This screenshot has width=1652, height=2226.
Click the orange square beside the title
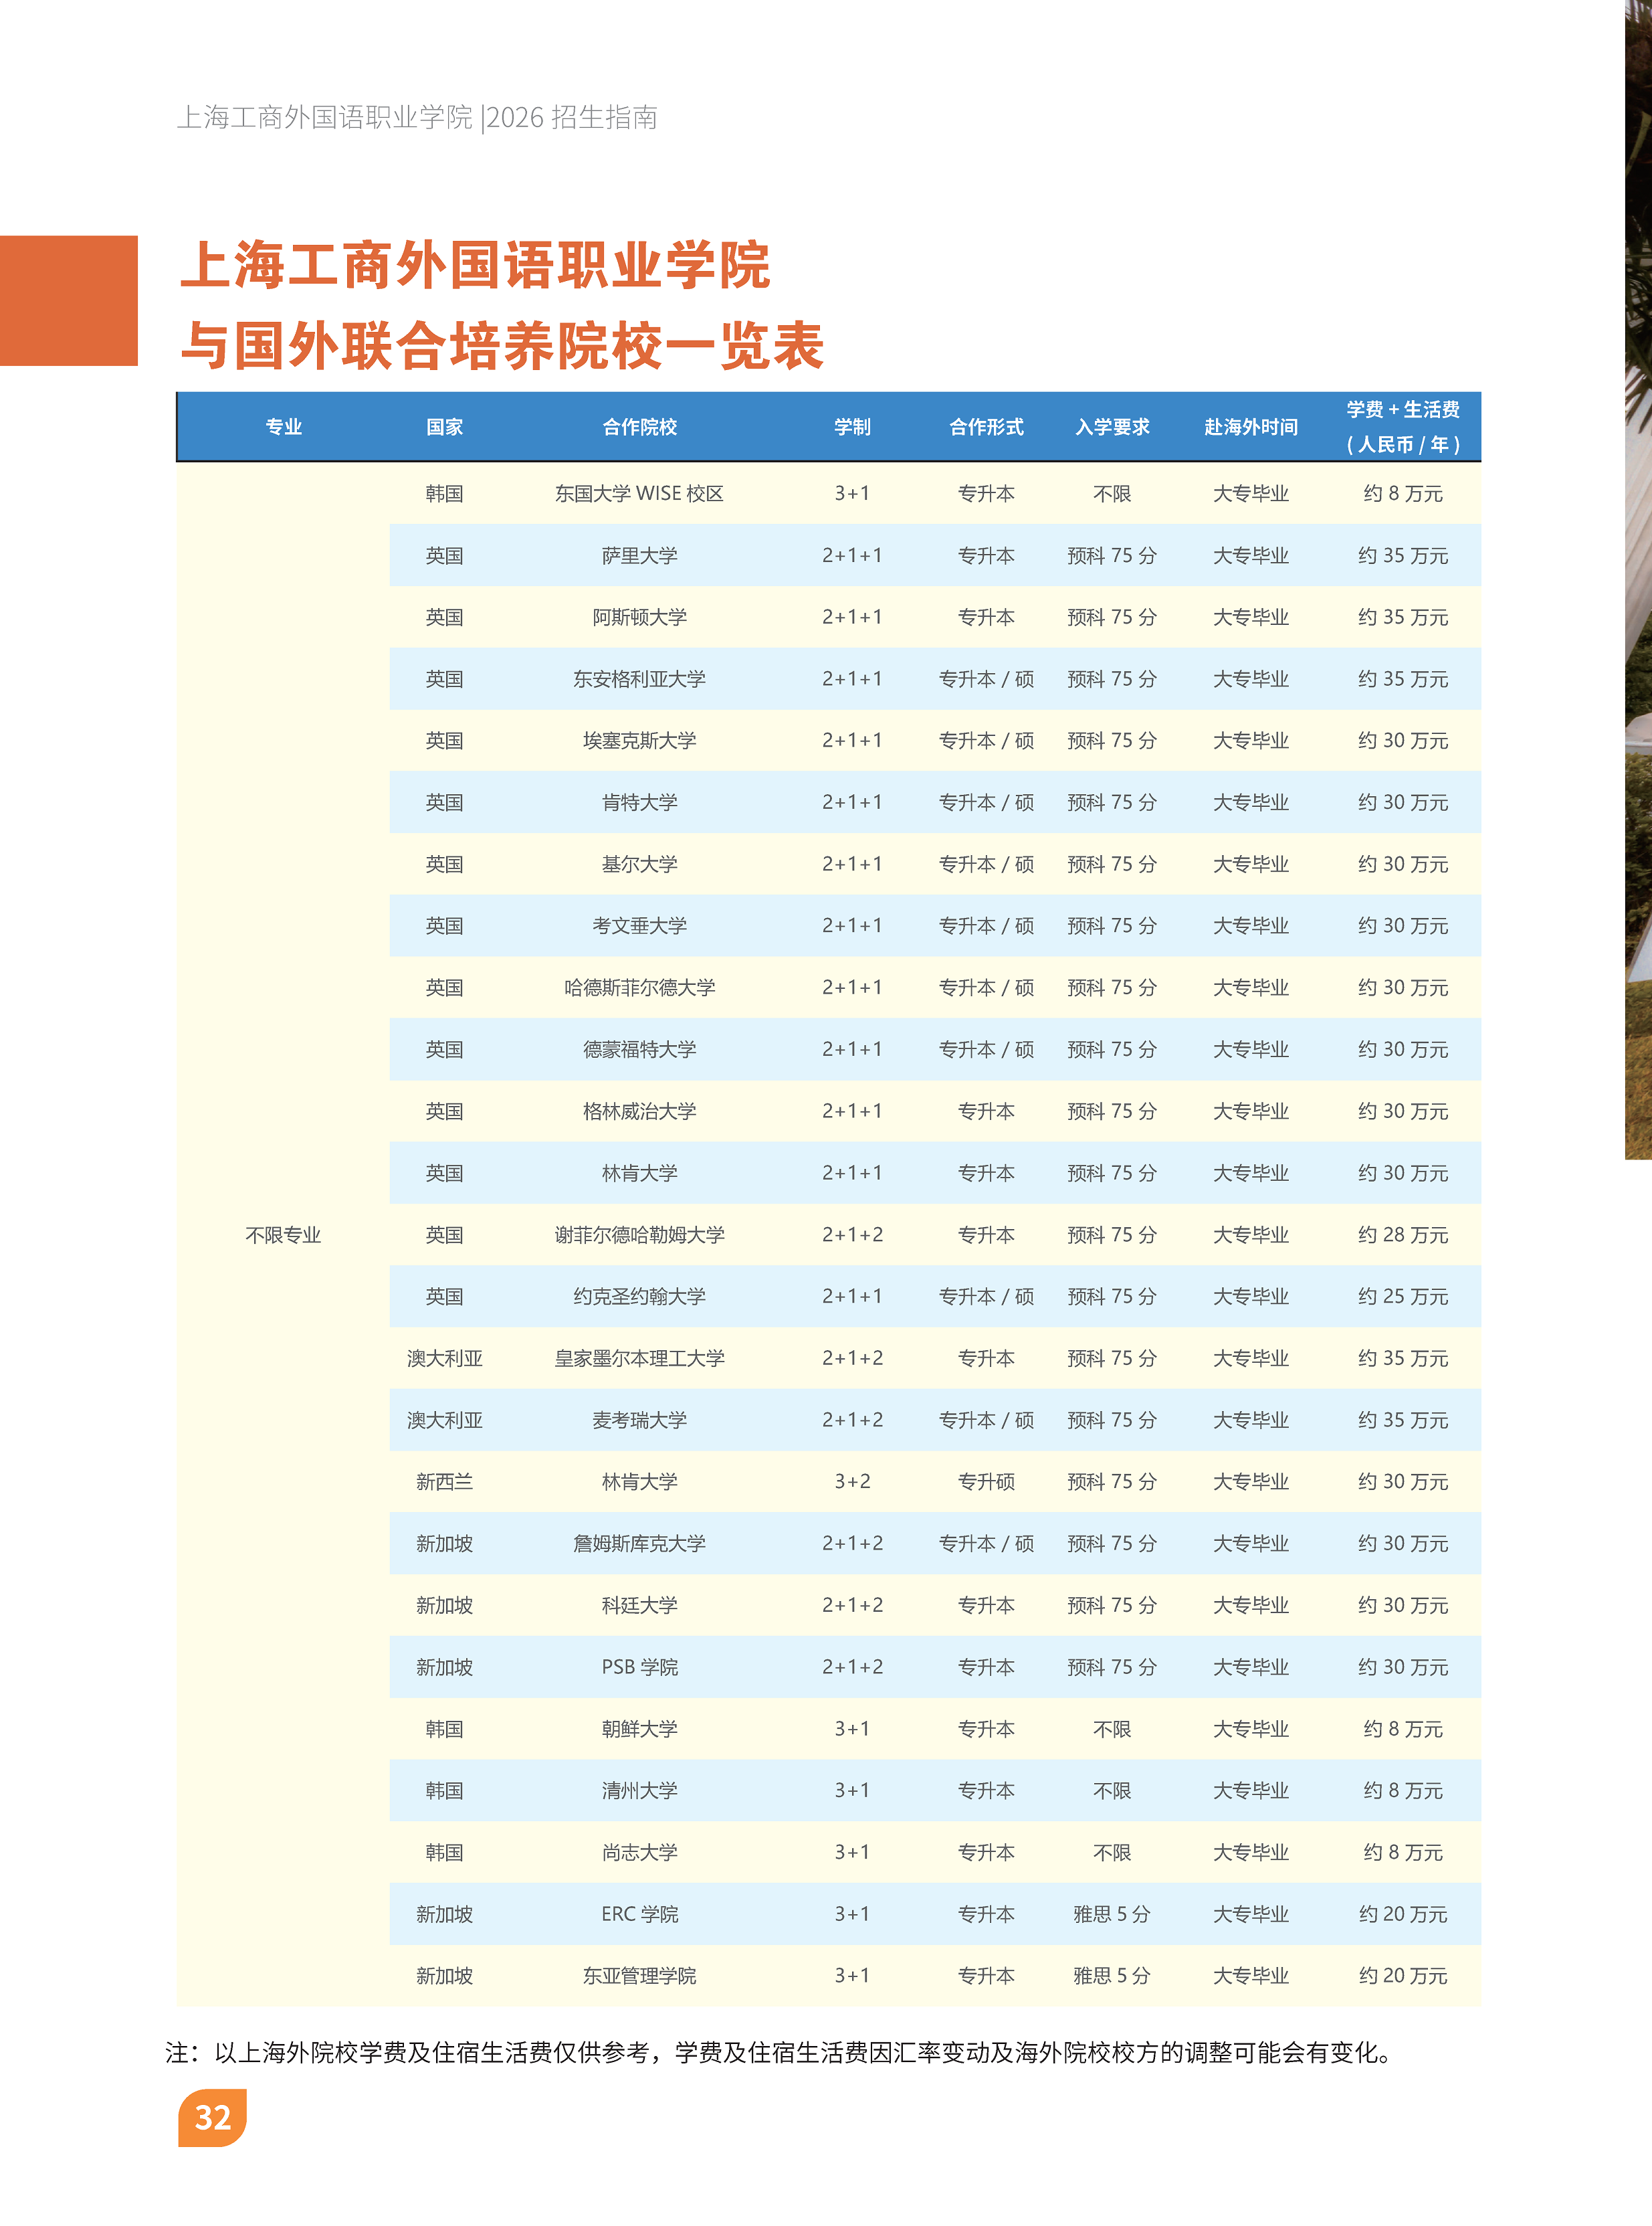click(x=68, y=300)
